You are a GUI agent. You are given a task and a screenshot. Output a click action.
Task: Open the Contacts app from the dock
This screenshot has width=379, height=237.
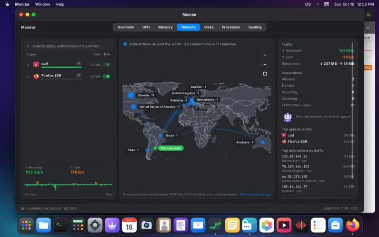(x=164, y=225)
